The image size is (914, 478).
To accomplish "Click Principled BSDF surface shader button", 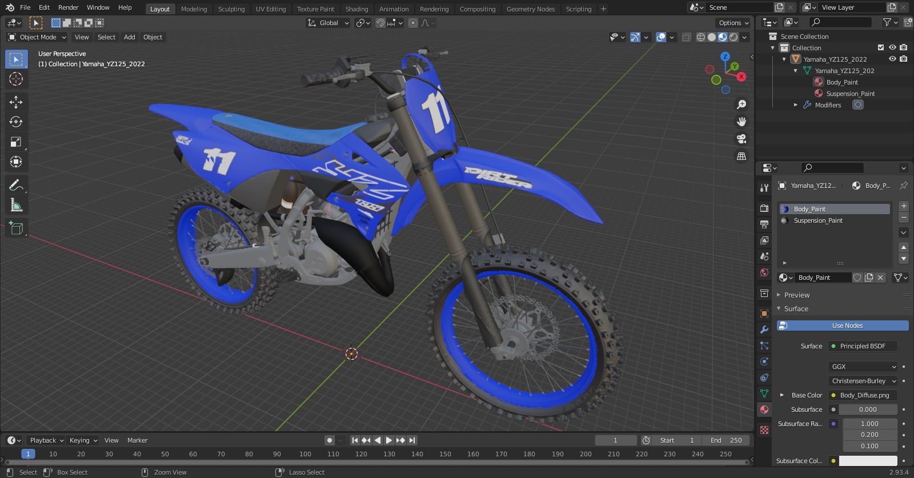I will click(x=863, y=346).
